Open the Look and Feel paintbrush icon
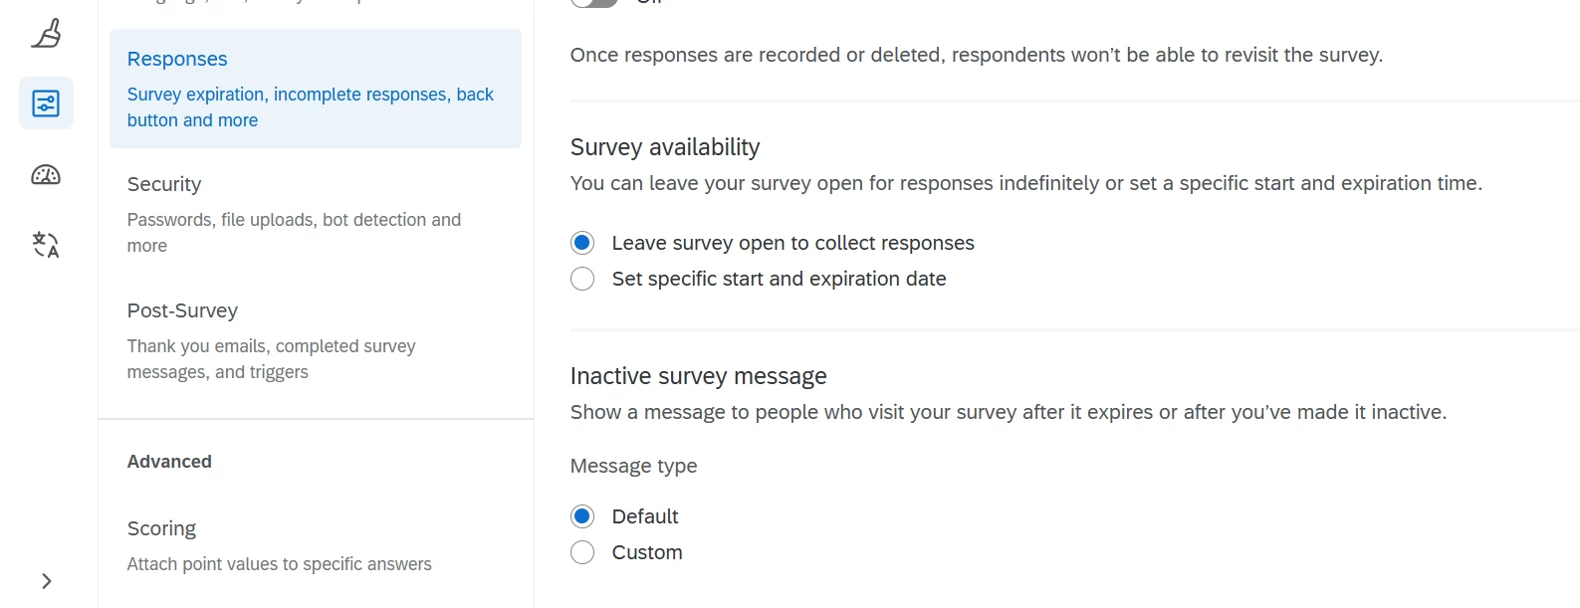The width and height of the screenshot is (1580, 608). 46,34
